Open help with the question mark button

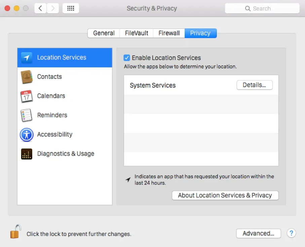click(x=291, y=233)
